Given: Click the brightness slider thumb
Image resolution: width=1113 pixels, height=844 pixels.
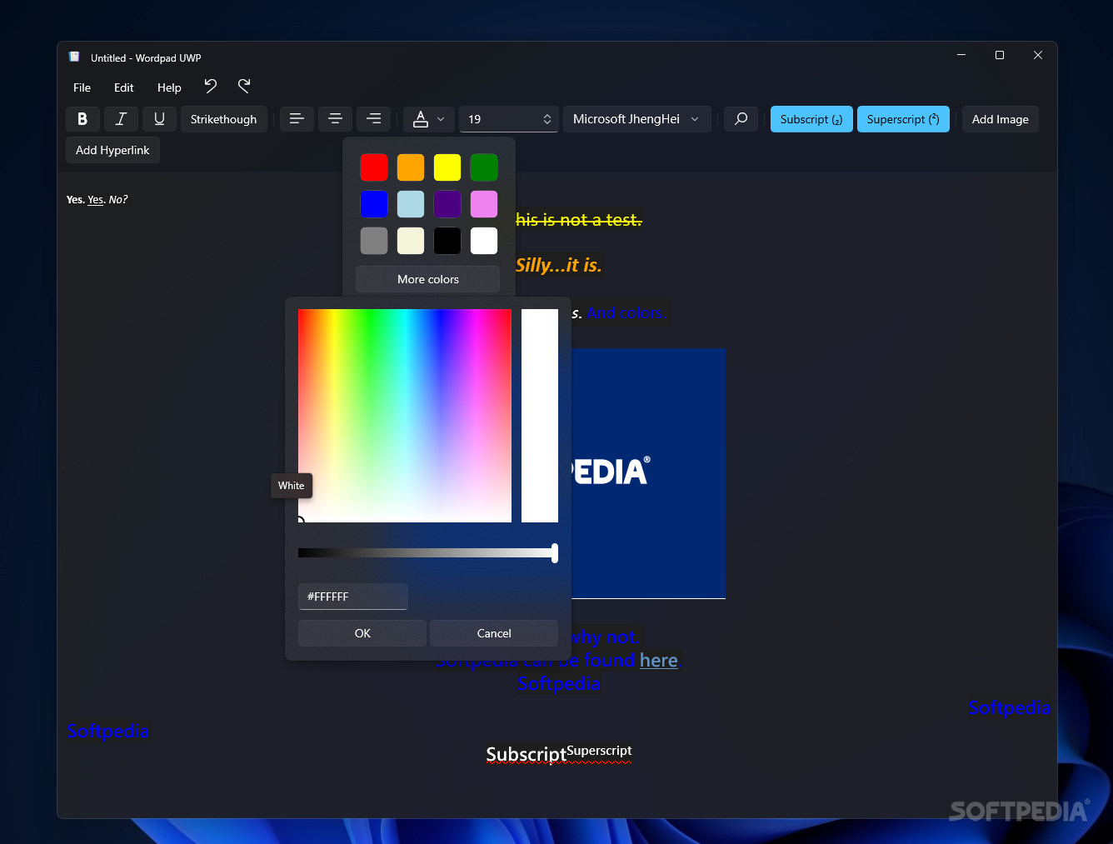Looking at the screenshot, I should click(555, 553).
